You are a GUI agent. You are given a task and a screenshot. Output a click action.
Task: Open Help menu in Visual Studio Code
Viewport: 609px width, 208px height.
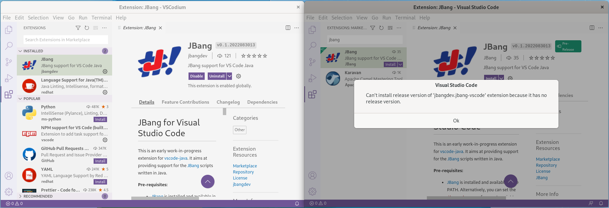point(425,18)
